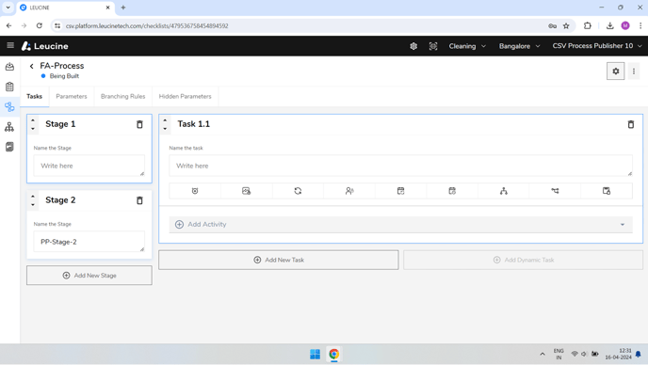The width and height of the screenshot is (648, 365).
Task: Click the hierarchy icon in task toolbar
Action: click(x=503, y=191)
